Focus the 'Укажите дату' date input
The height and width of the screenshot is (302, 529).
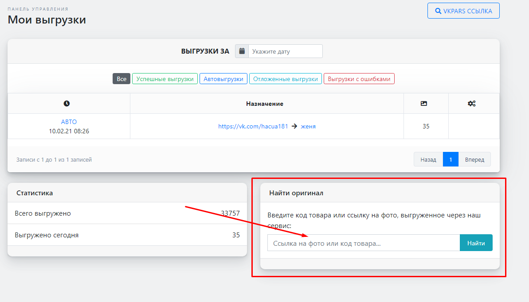285,51
